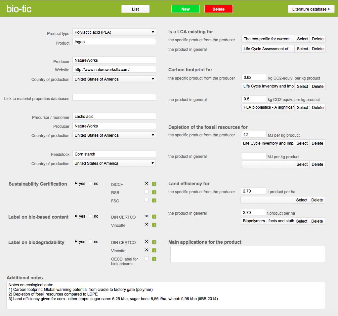
Task: Enable the RSB certification checkbox
Action: click(147, 192)
